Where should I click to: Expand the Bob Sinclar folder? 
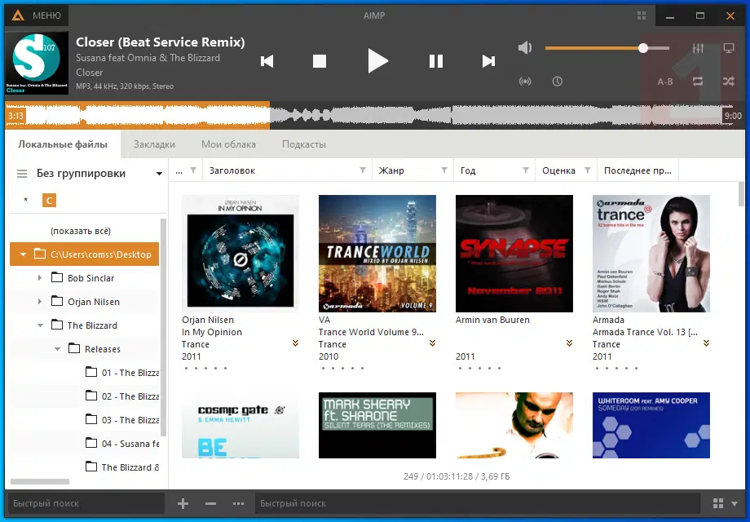pos(40,278)
